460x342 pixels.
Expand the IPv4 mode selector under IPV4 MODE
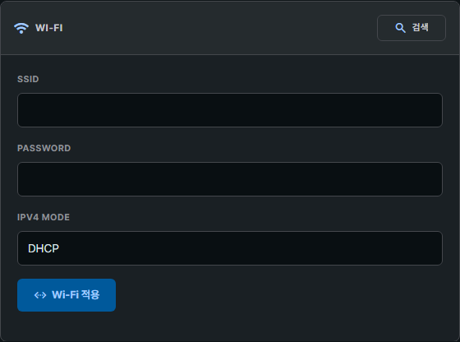(x=230, y=248)
